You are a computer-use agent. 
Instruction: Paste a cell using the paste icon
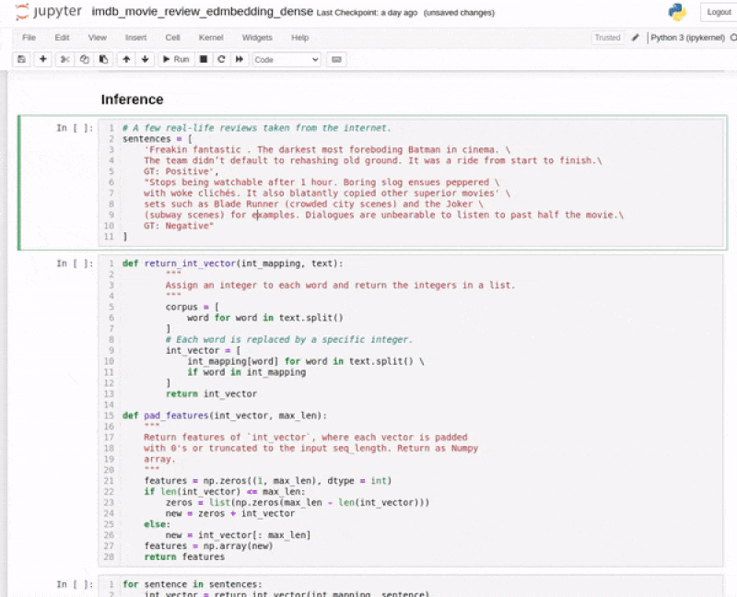point(103,59)
